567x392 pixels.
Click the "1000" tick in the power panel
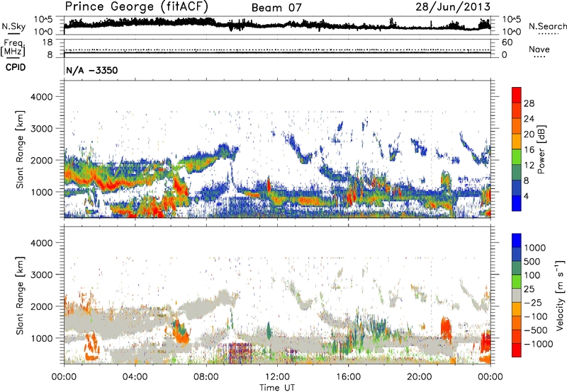point(42,192)
